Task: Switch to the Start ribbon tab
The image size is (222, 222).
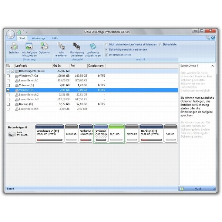Action: (x=22, y=38)
